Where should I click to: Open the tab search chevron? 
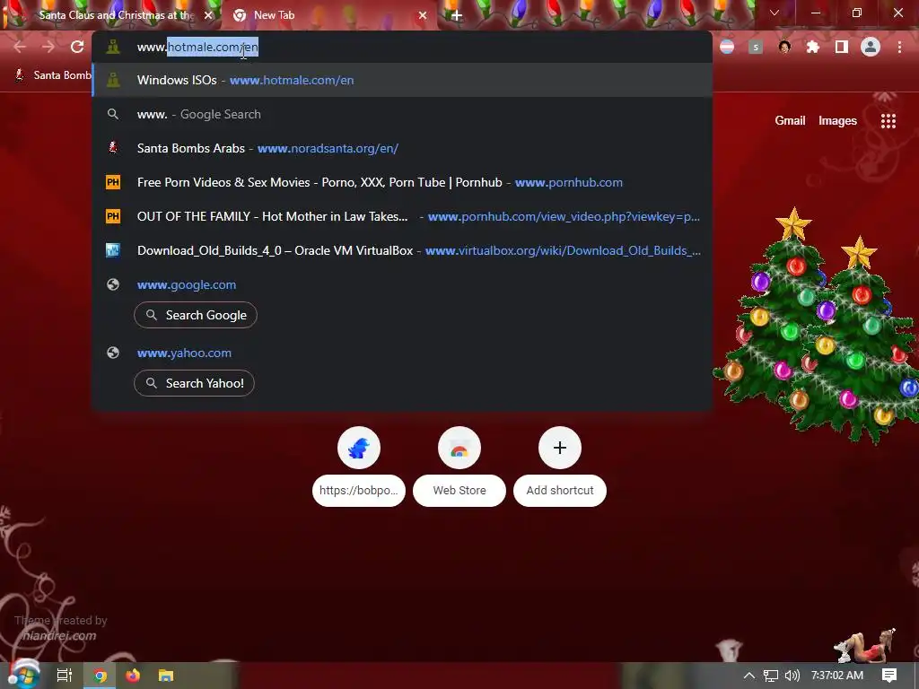coord(775,13)
